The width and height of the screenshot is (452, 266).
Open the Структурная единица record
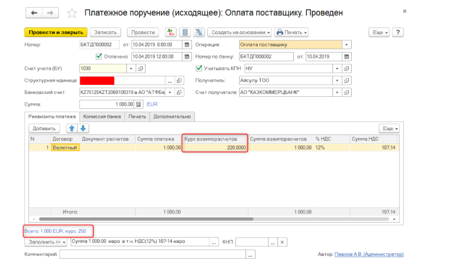179,80
